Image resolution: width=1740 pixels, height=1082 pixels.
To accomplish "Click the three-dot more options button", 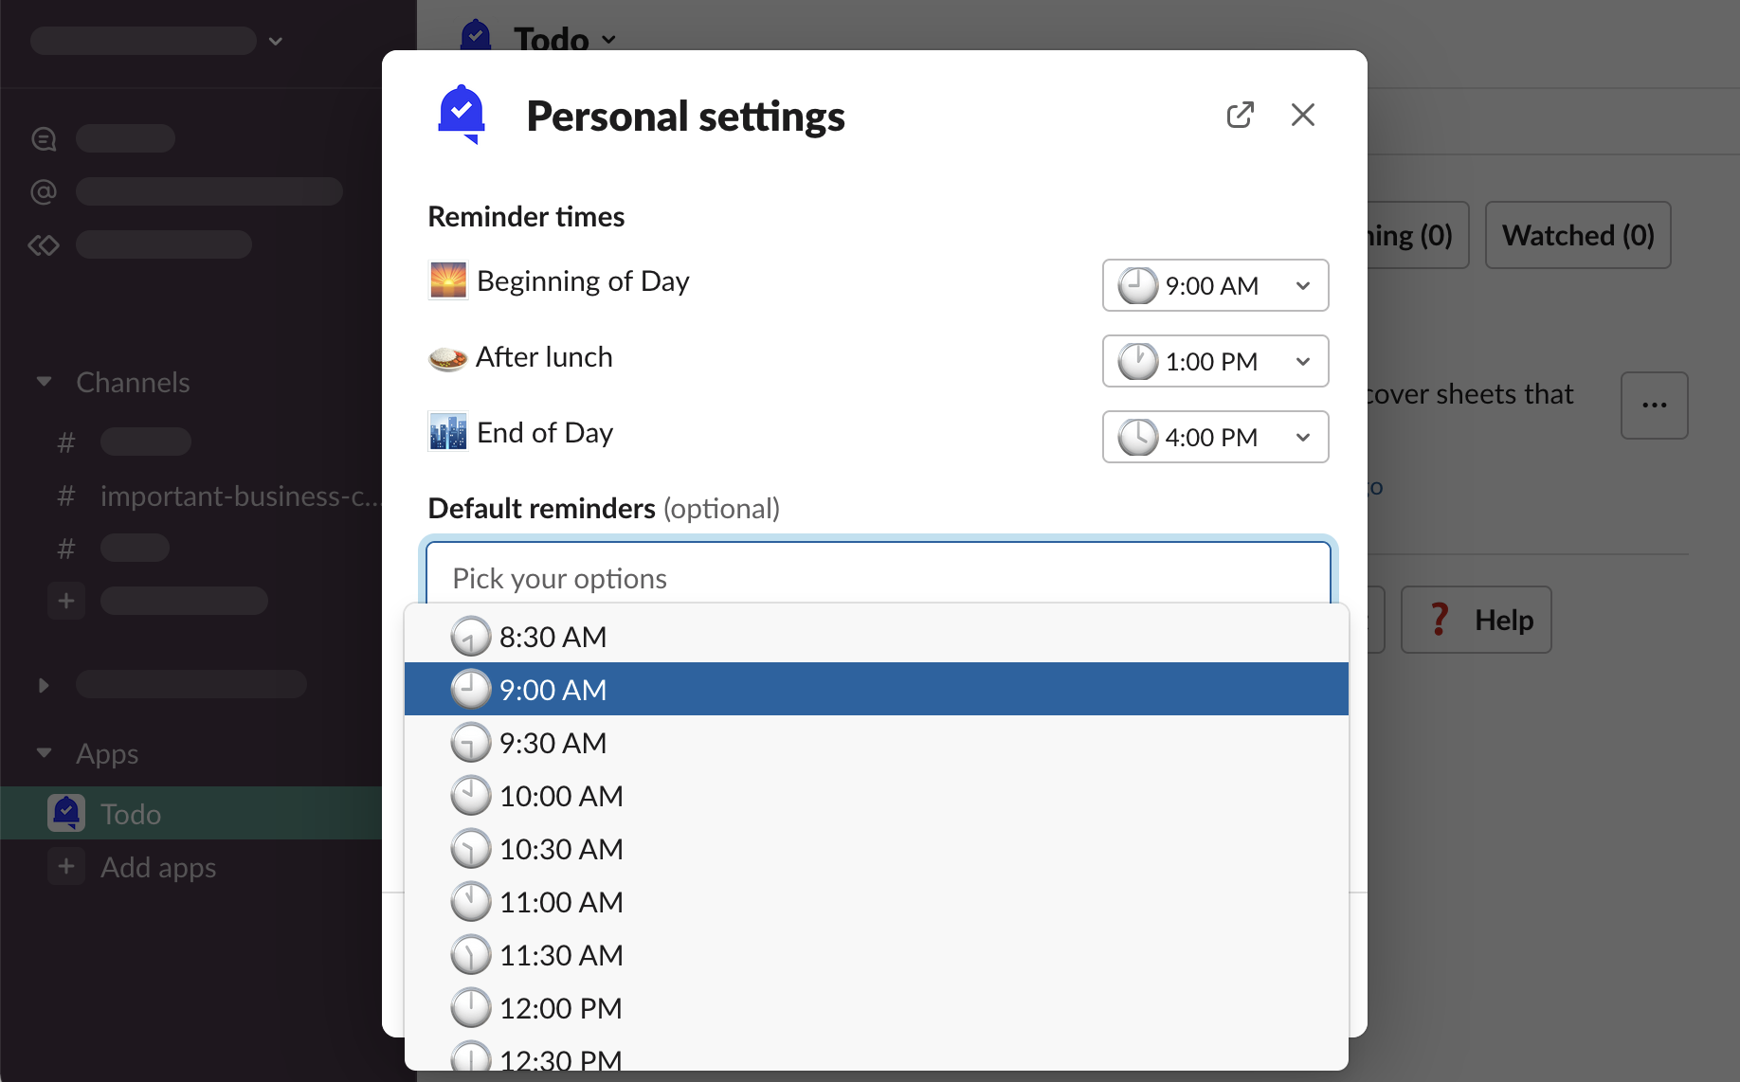I will [1654, 406].
